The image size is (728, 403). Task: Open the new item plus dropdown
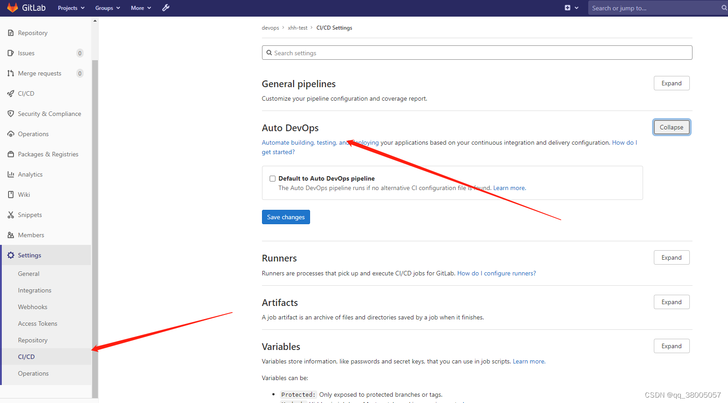point(571,8)
